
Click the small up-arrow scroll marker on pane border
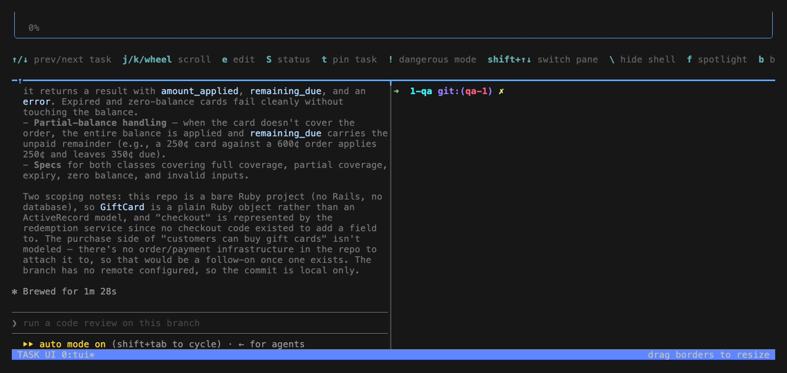point(20,80)
